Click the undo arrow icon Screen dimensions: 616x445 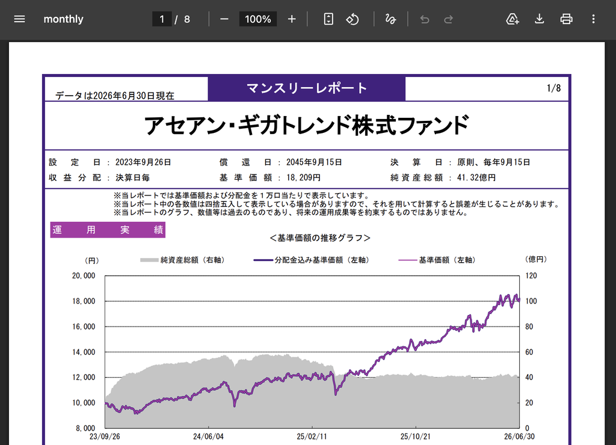coord(425,19)
